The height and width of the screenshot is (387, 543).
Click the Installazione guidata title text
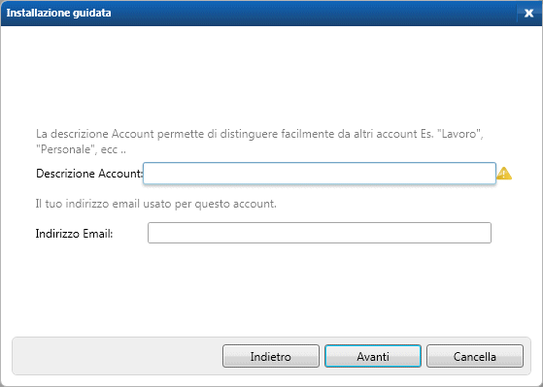59,13
